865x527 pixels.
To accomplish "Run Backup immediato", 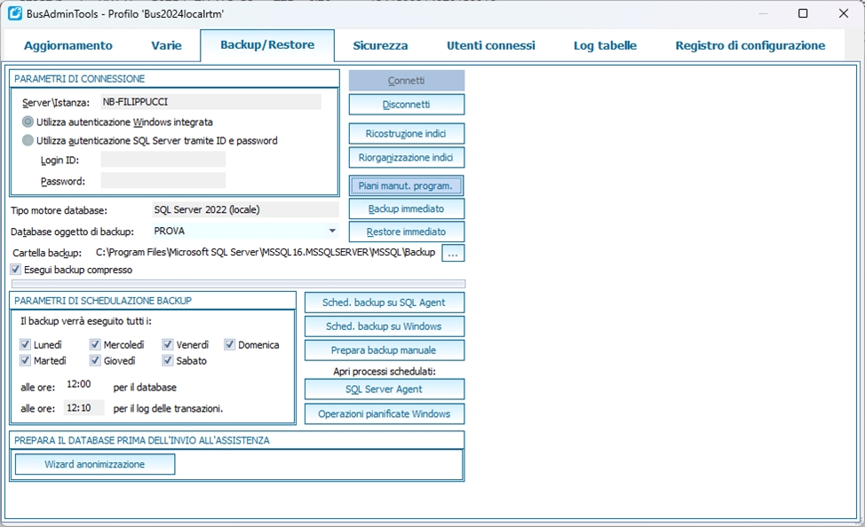I will [x=407, y=208].
